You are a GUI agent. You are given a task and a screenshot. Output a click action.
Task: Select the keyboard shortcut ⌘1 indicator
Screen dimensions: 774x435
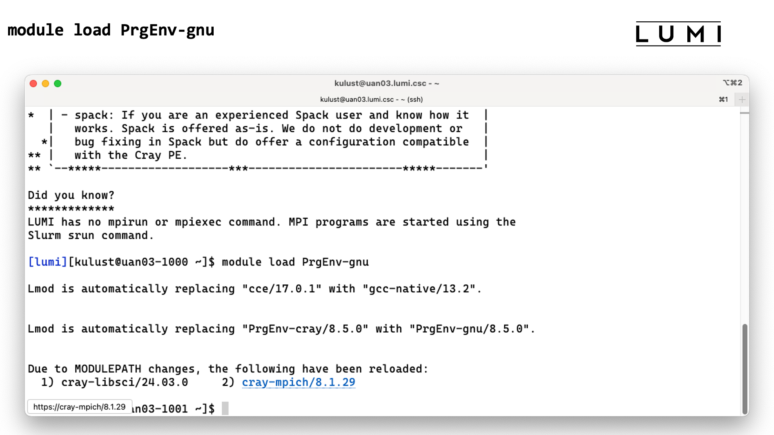pos(724,99)
